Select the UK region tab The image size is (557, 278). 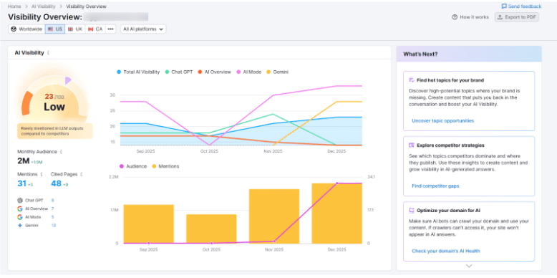[x=75, y=29]
